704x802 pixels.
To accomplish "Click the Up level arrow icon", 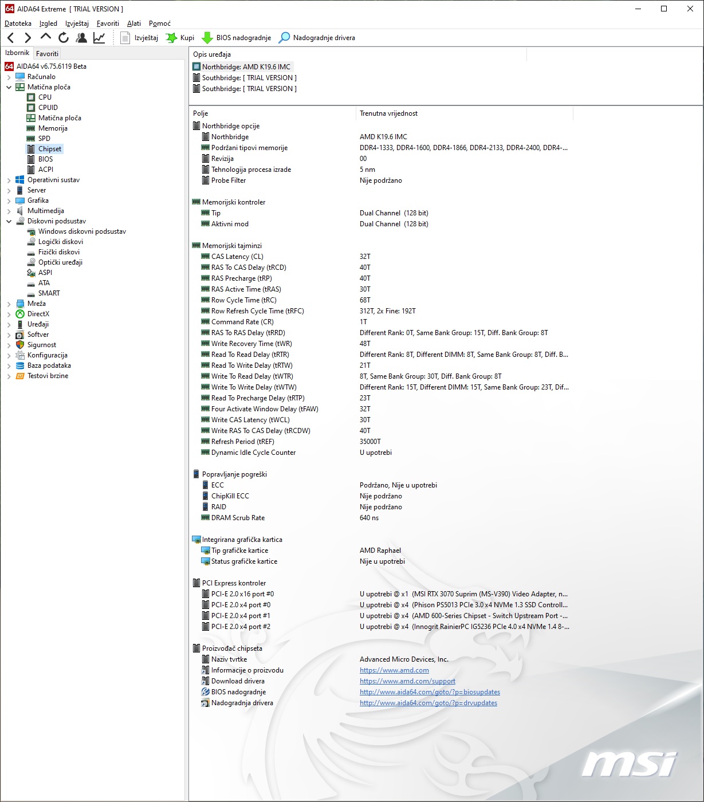I will pos(46,37).
